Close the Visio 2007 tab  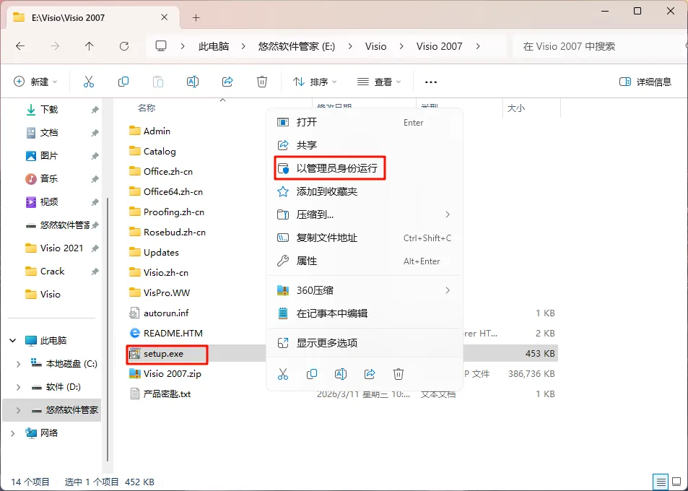click(164, 17)
